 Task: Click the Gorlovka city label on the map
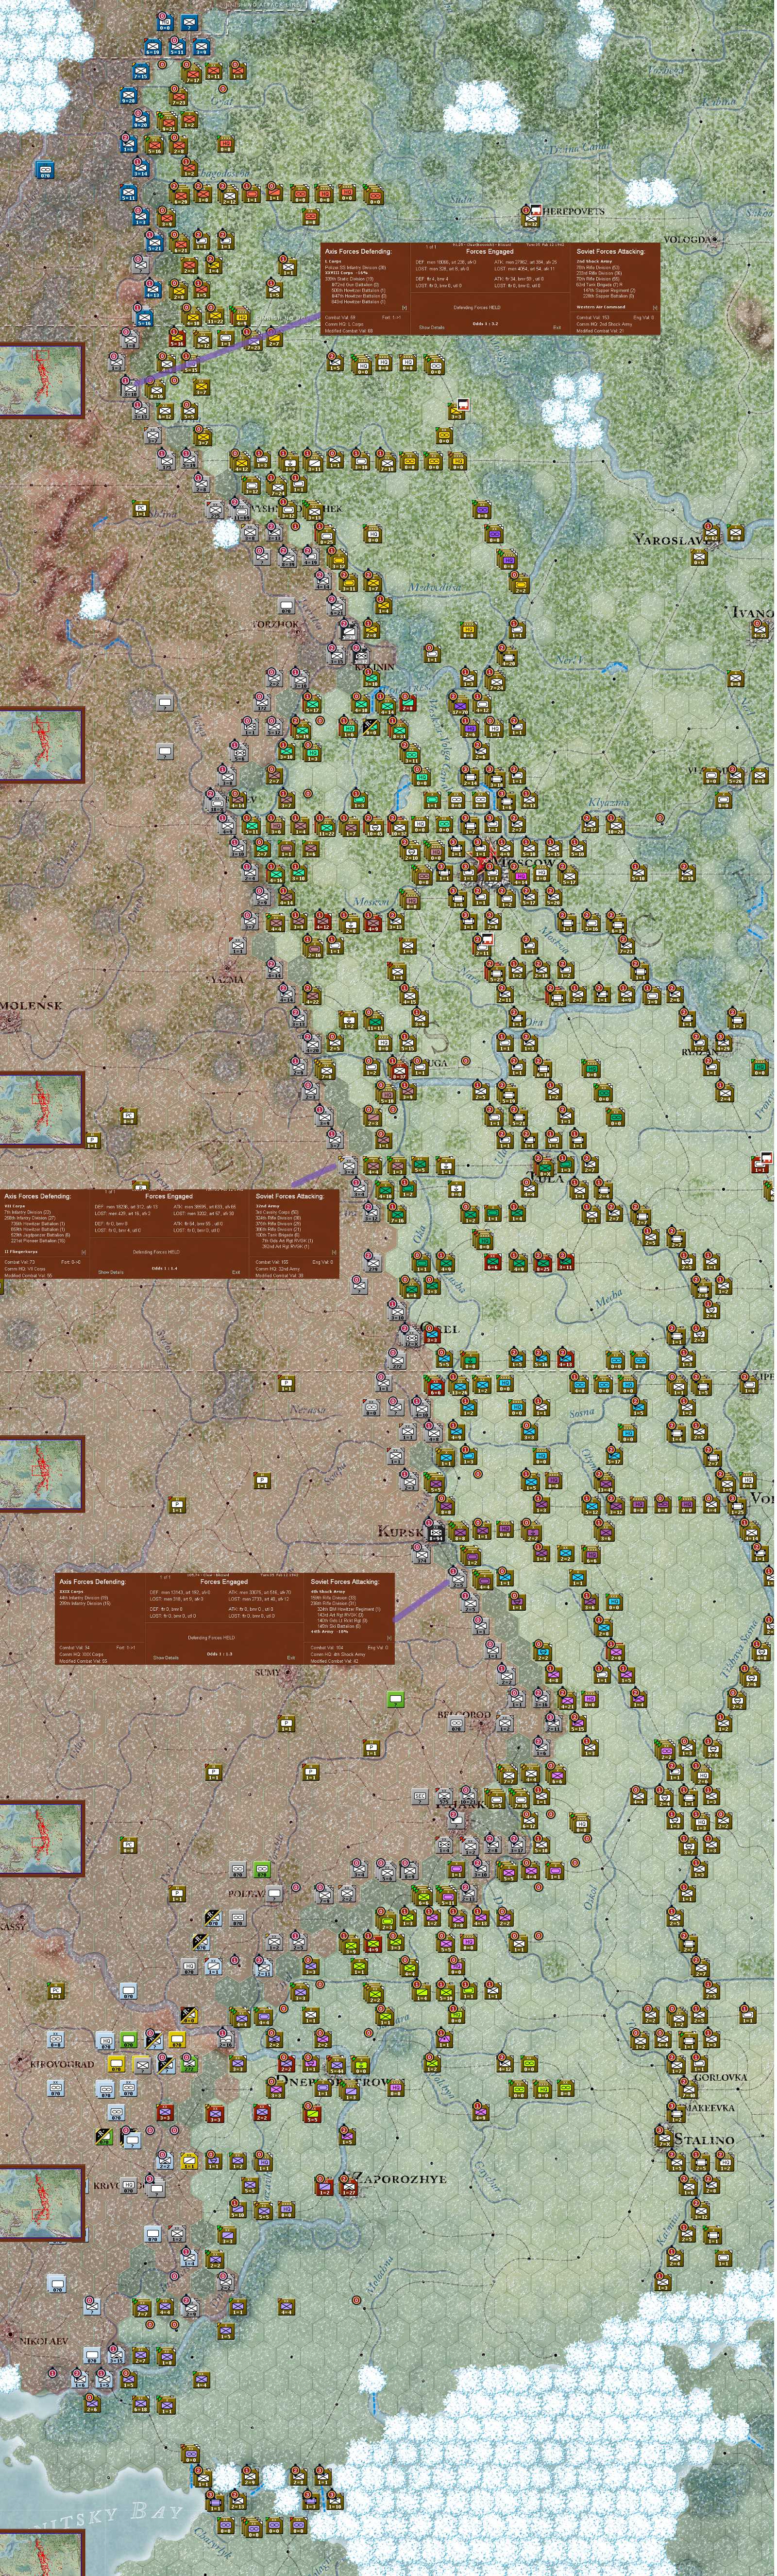pos(722,2078)
